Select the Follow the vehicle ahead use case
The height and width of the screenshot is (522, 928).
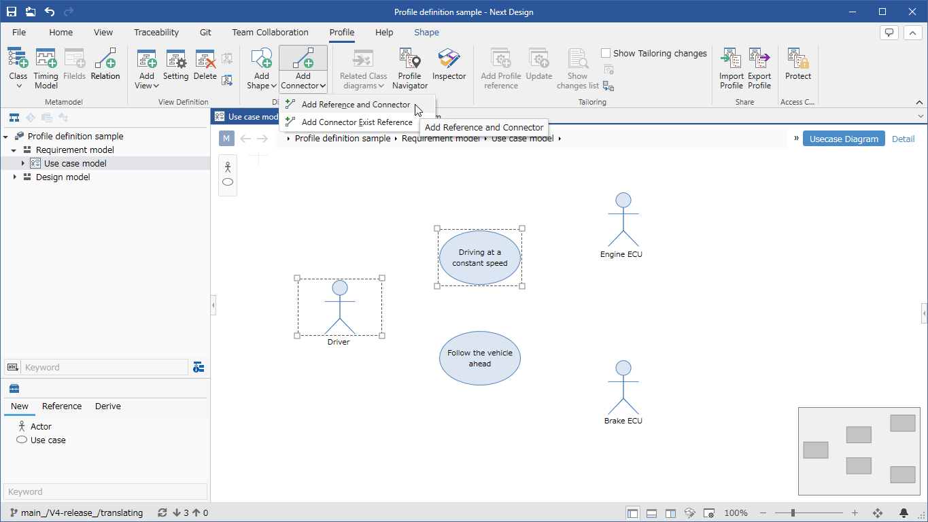(x=480, y=358)
